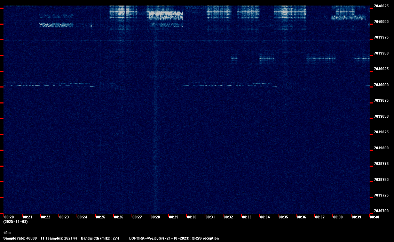
Task: Click the 7039775 frequency label
Action: (381, 164)
